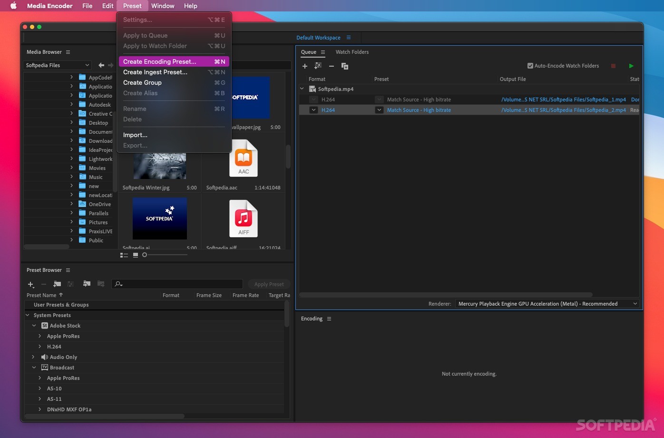Open preset settings from the Preset Browser toolbar
This screenshot has height=438, width=664.
[x=70, y=284]
